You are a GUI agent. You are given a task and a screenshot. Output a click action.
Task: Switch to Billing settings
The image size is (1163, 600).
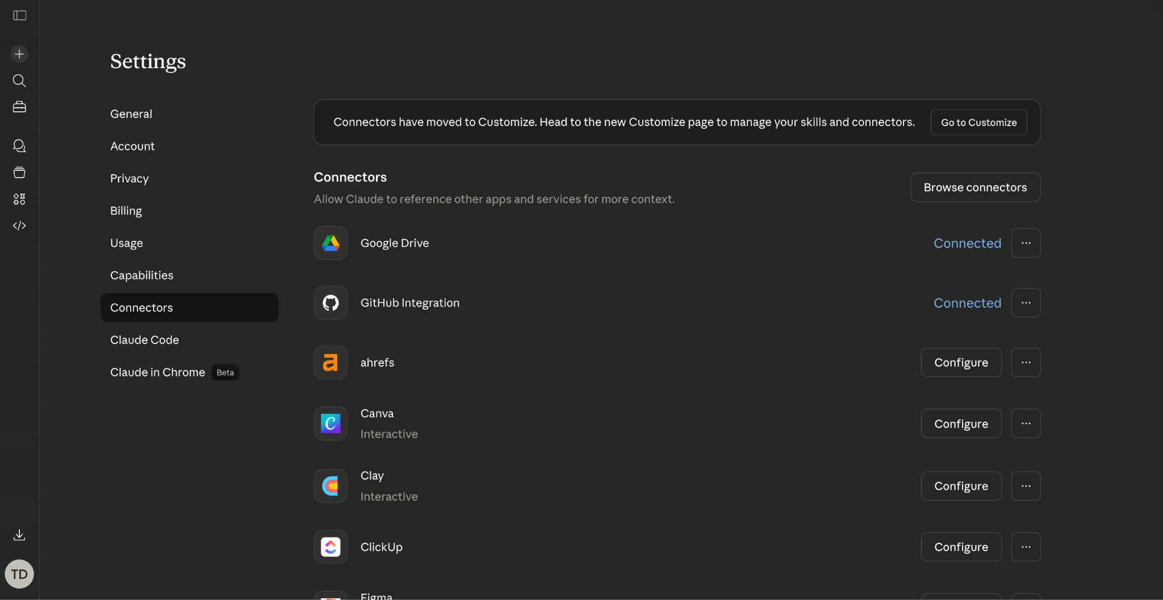tap(125, 210)
